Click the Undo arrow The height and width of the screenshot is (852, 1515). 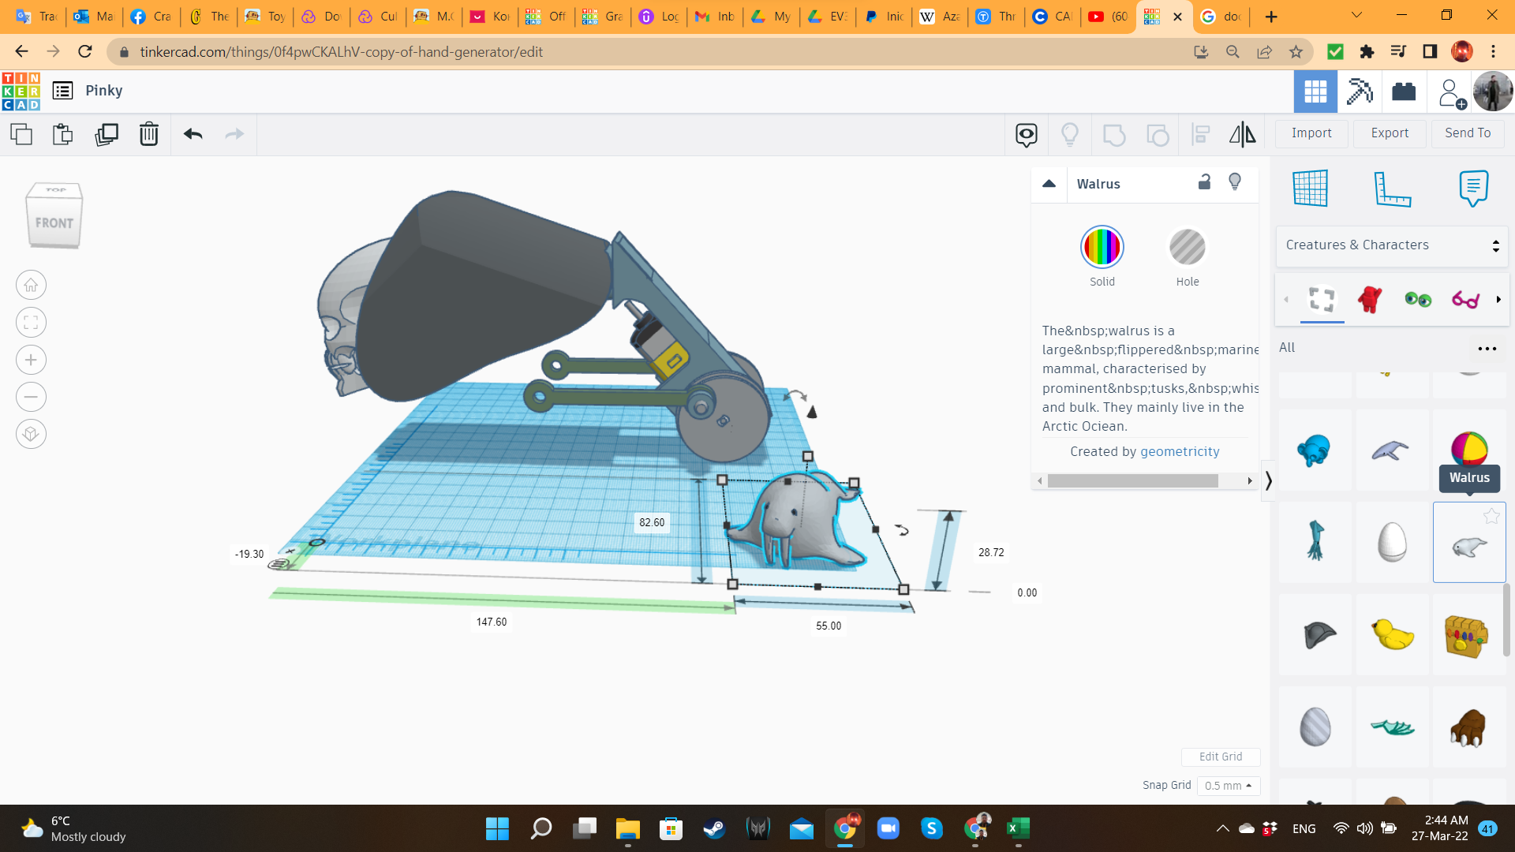[193, 134]
